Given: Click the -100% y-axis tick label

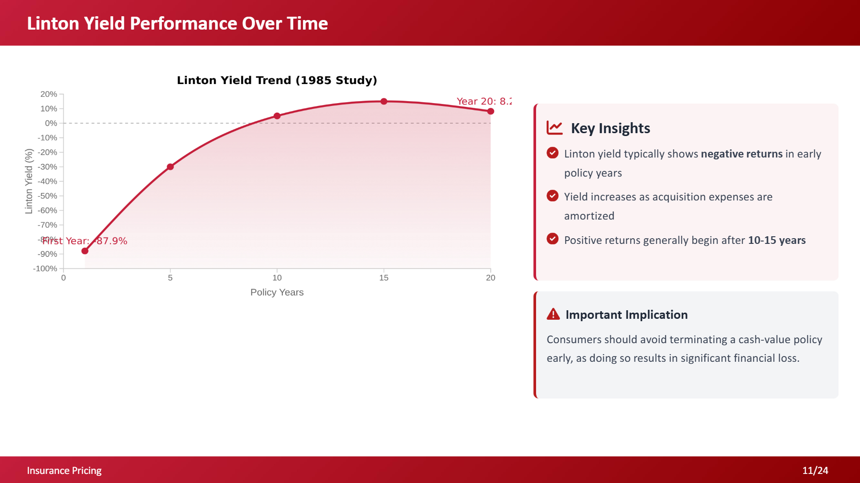Looking at the screenshot, I should pos(45,269).
